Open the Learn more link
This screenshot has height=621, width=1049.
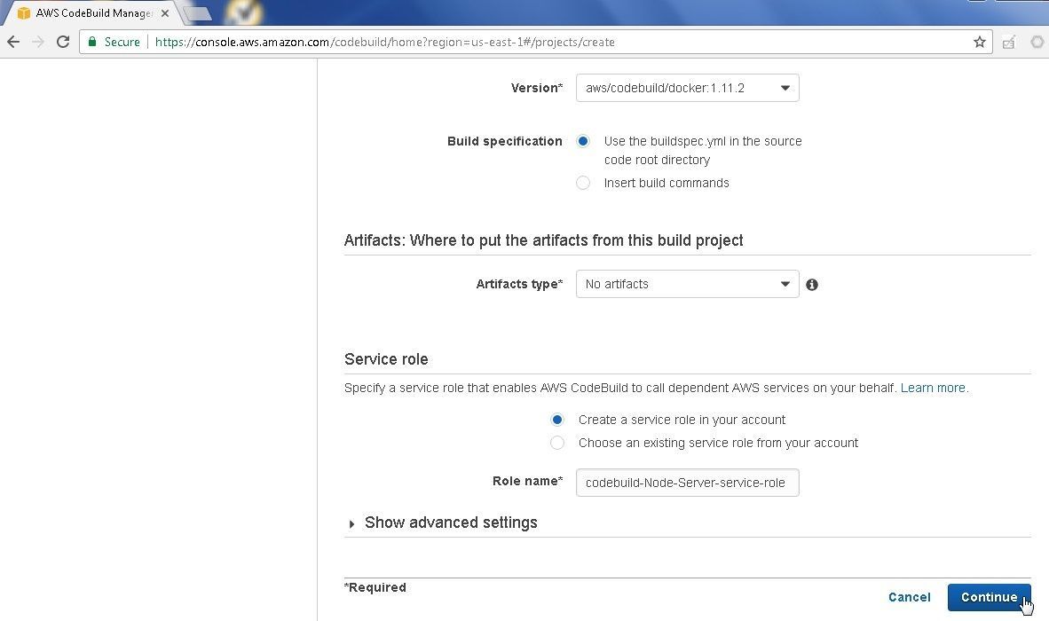(933, 388)
